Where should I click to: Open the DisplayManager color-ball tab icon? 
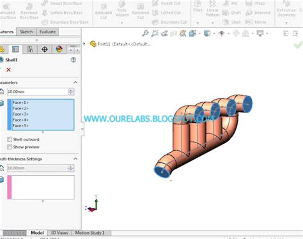59,49
